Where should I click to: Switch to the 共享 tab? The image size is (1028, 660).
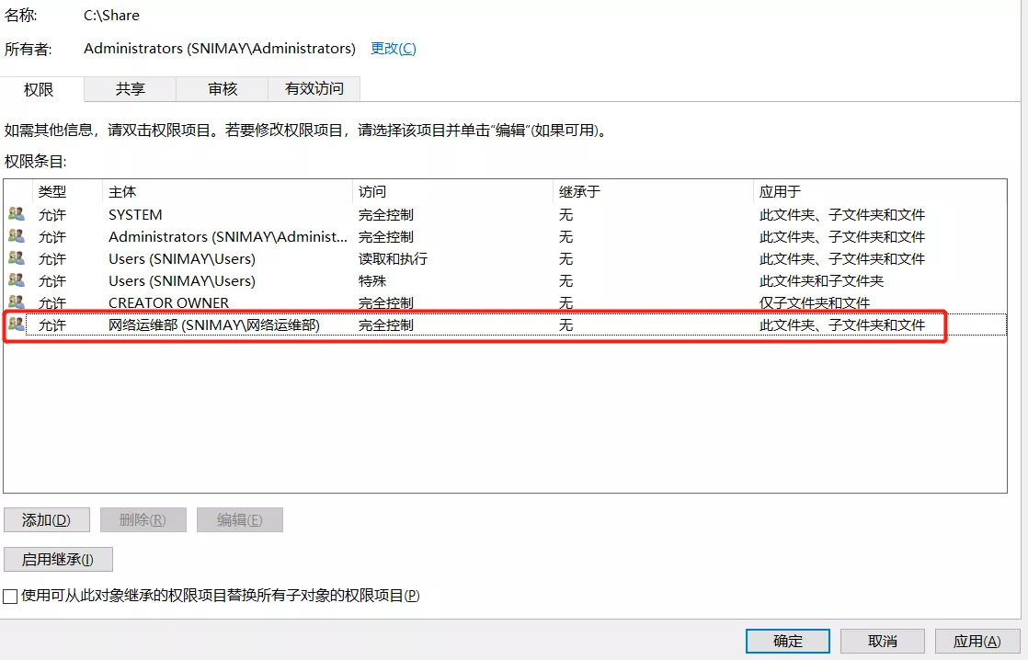click(130, 89)
